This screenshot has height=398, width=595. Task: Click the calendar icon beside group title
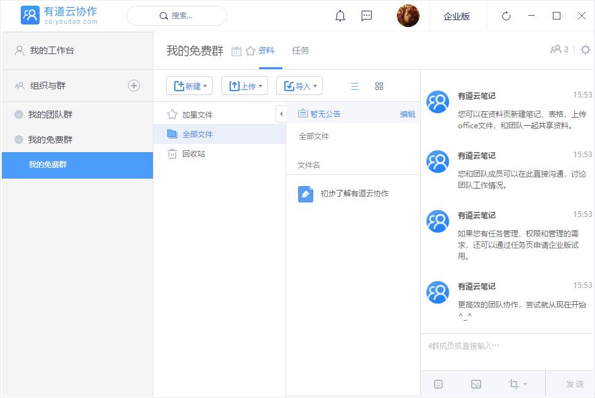[x=236, y=51]
